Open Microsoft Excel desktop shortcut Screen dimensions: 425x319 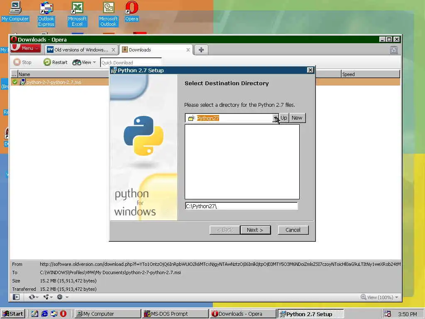(77, 14)
